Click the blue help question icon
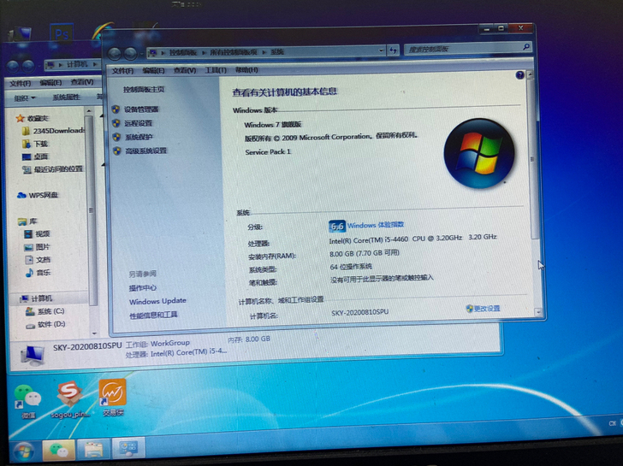 [519, 75]
